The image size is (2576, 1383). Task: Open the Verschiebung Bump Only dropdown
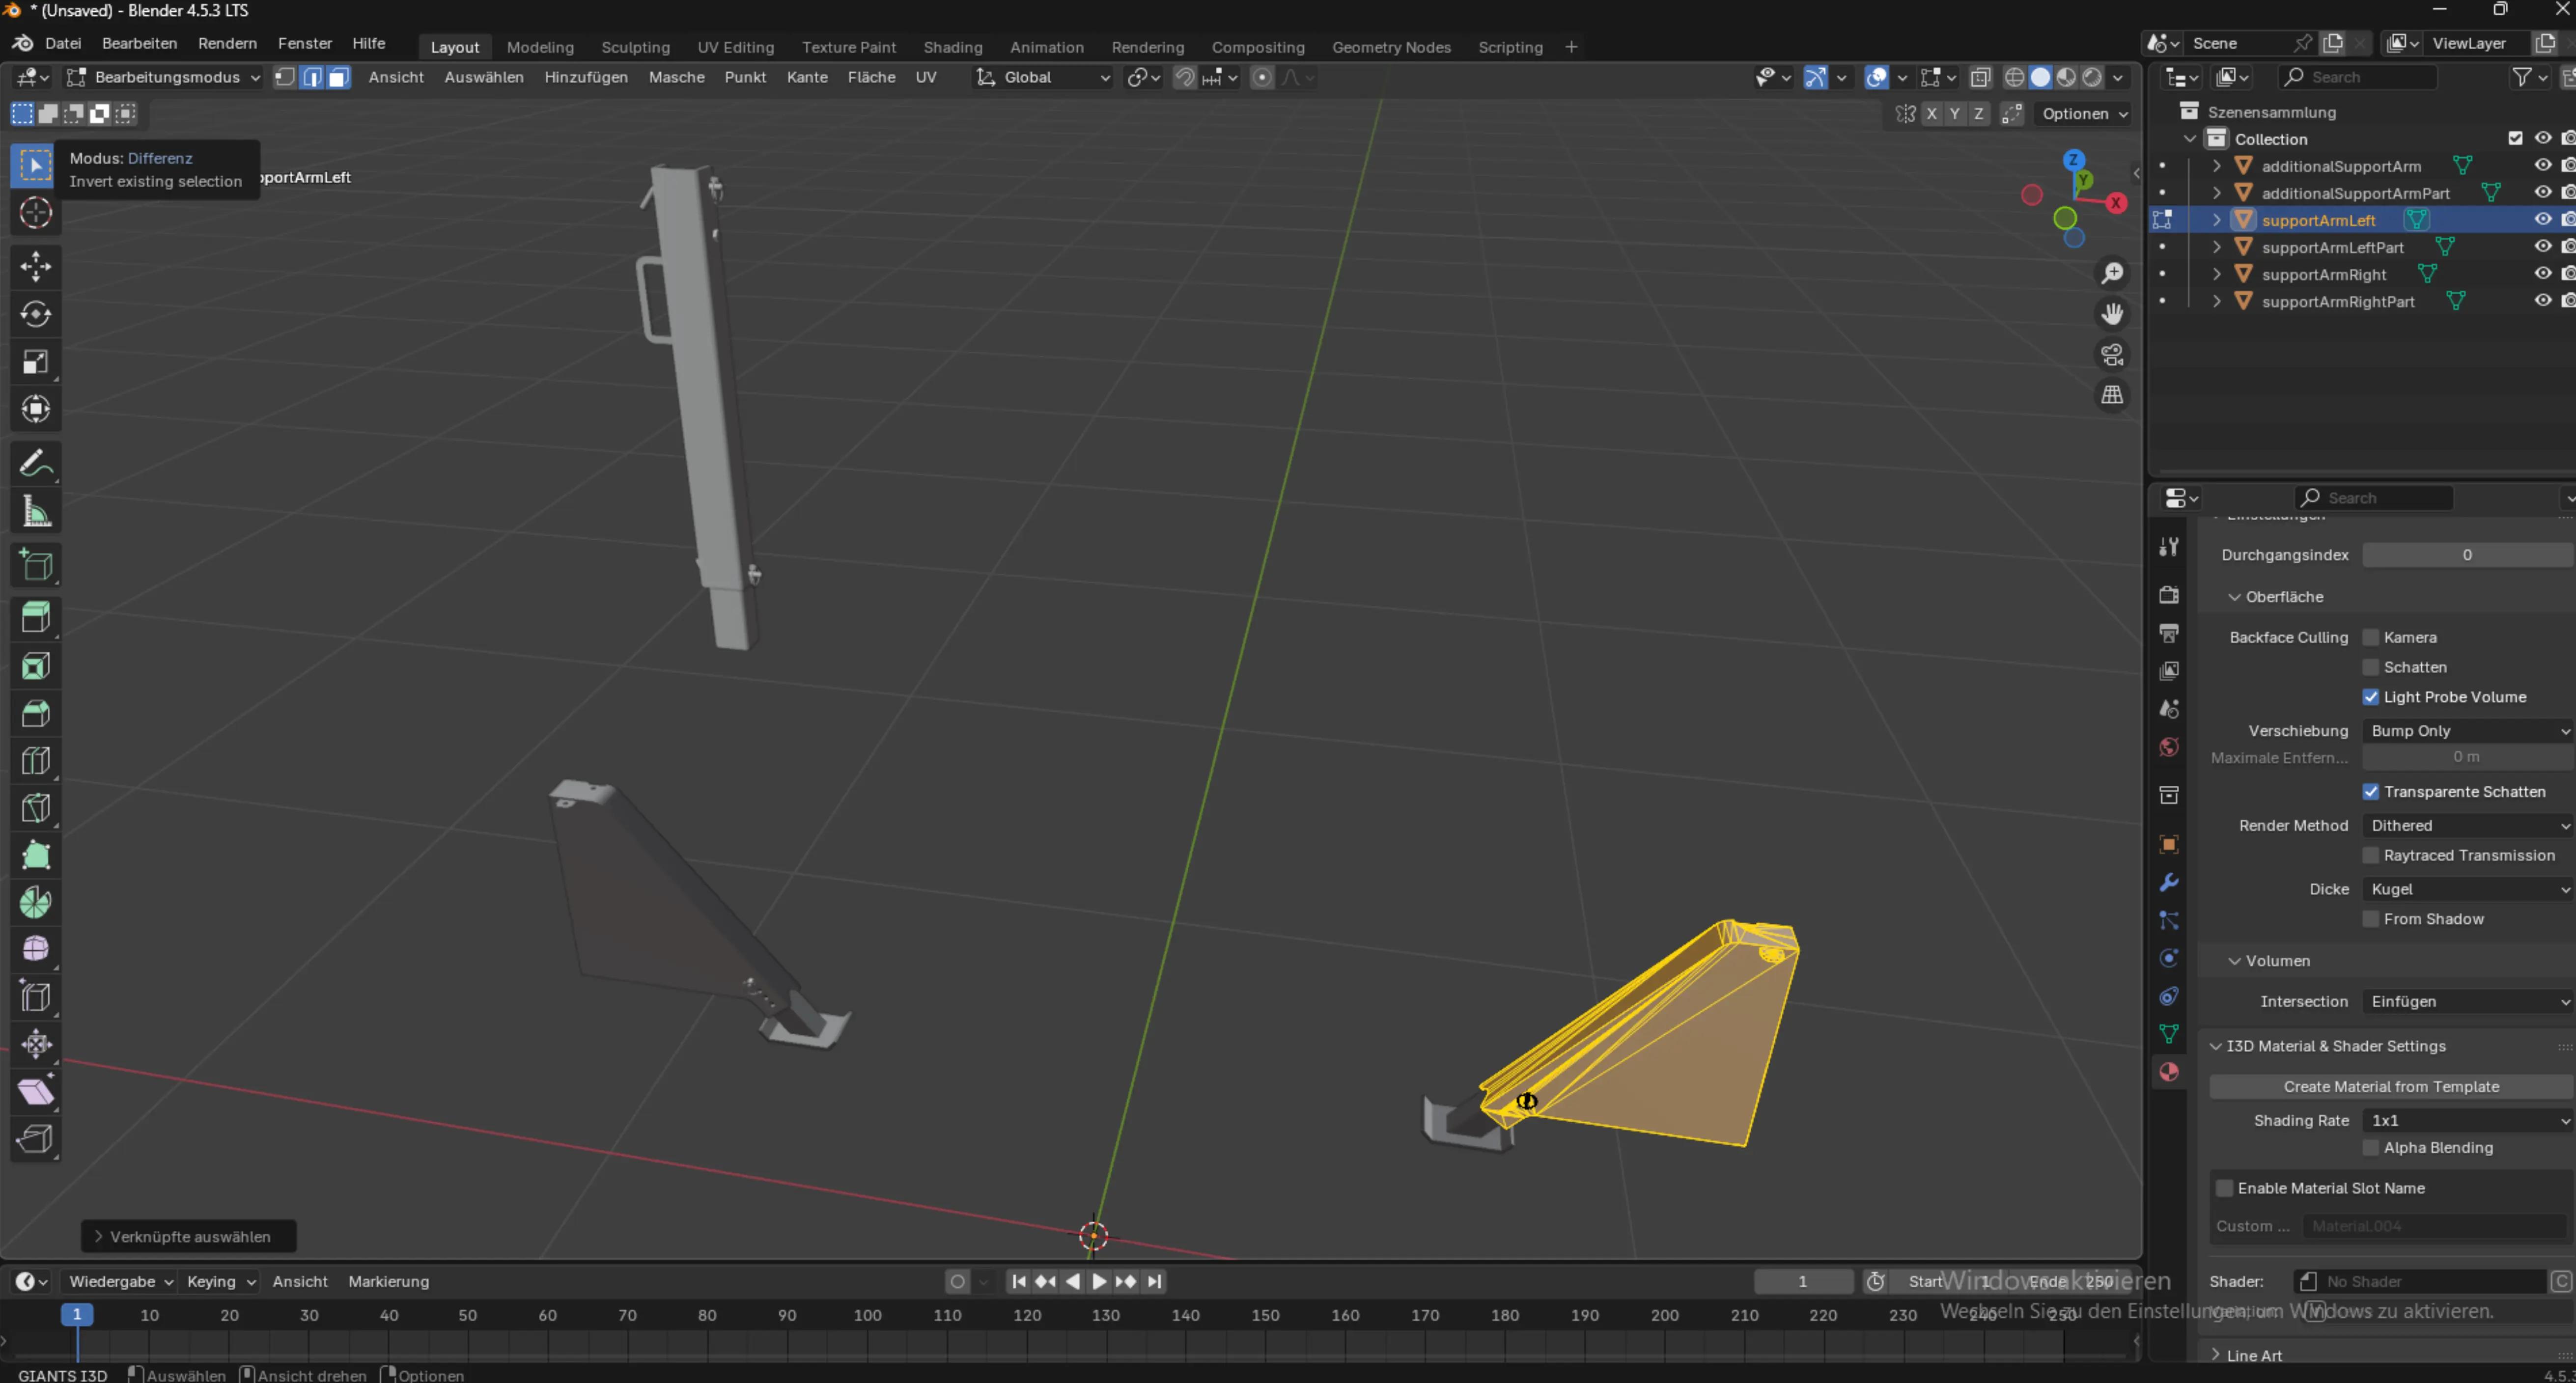pyautogui.click(x=2468, y=731)
